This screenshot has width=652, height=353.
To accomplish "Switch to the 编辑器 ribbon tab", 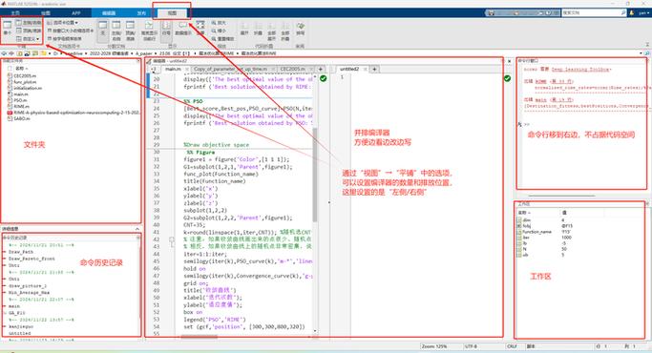I will 109,13.
